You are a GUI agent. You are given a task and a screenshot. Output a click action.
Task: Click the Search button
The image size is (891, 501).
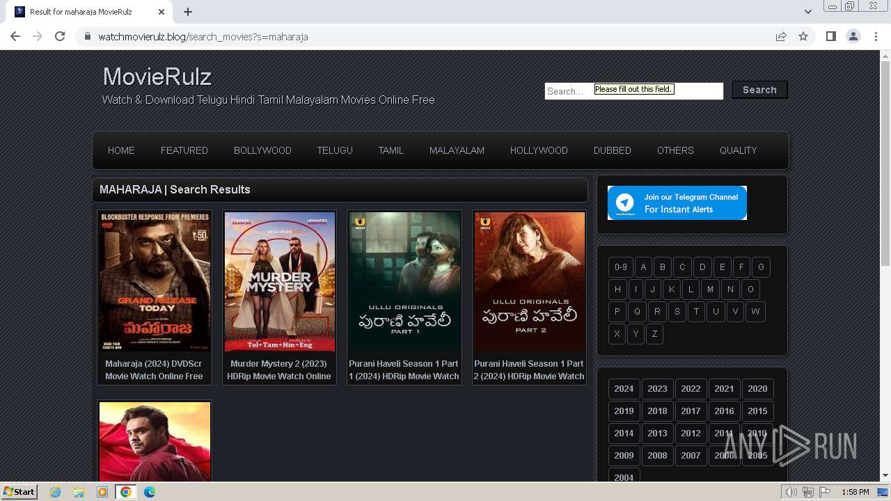click(759, 90)
